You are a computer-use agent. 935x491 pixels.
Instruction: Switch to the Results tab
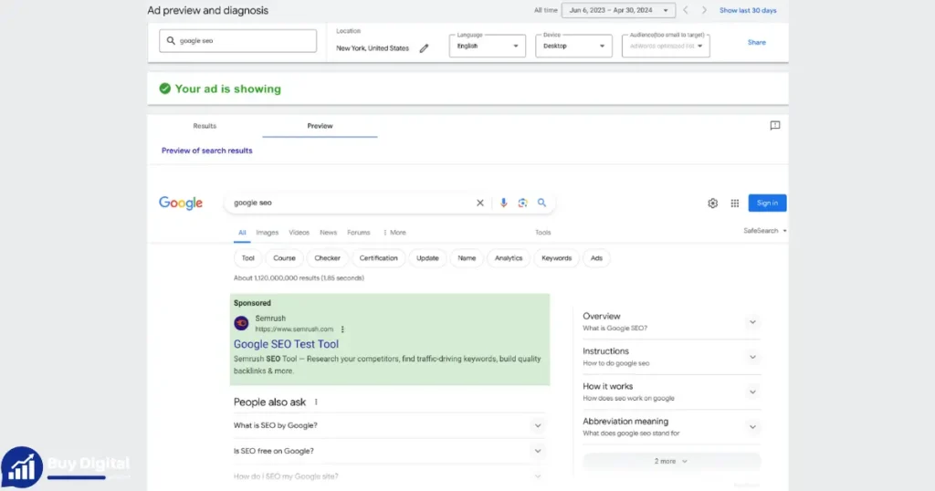(x=205, y=126)
